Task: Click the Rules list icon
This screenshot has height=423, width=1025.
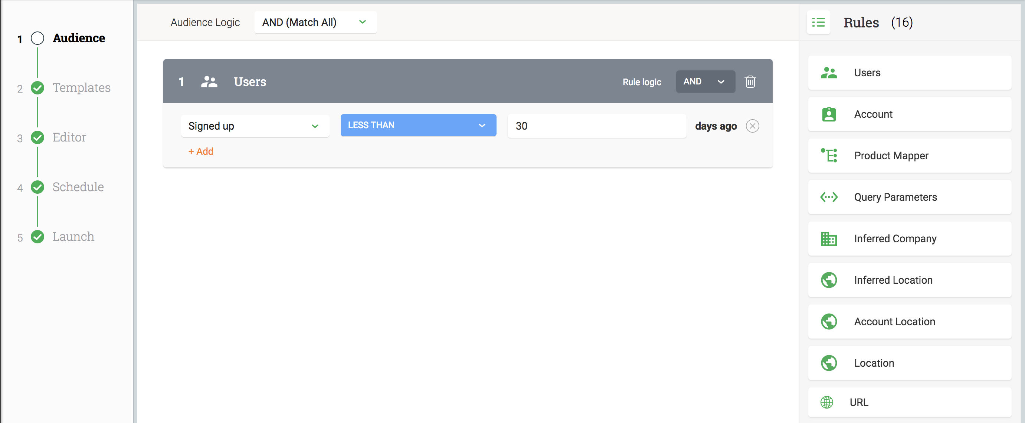Action: tap(818, 22)
